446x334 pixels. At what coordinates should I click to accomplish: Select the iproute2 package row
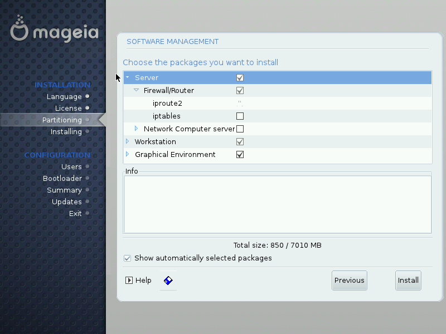point(278,104)
